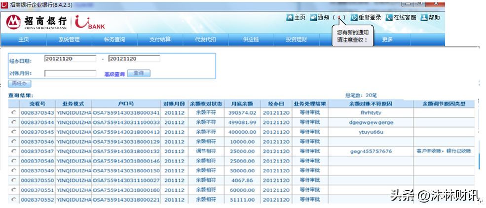The width and height of the screenshot is (486, 208).
Task: Open the 主页 main menu tab
Action: point(24,39)
